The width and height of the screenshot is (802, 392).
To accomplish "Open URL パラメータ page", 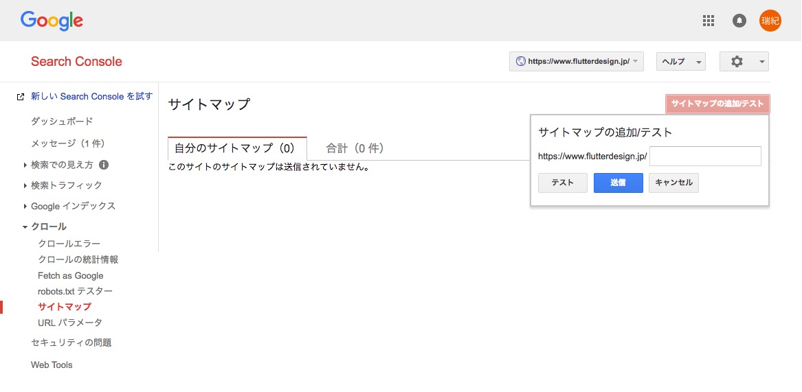I will (x=70, y=323).
